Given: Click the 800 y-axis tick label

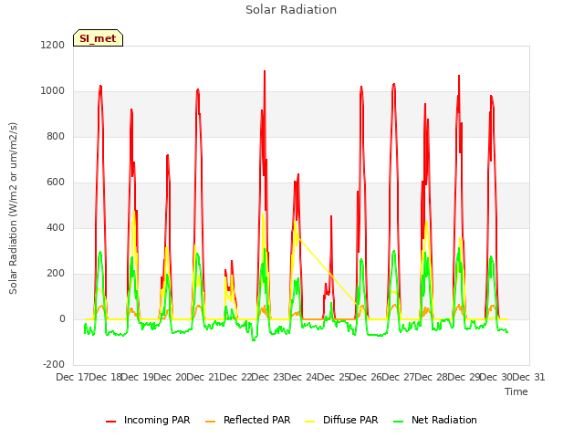Looking at the screenshot, I should click(x=56, y=136).
